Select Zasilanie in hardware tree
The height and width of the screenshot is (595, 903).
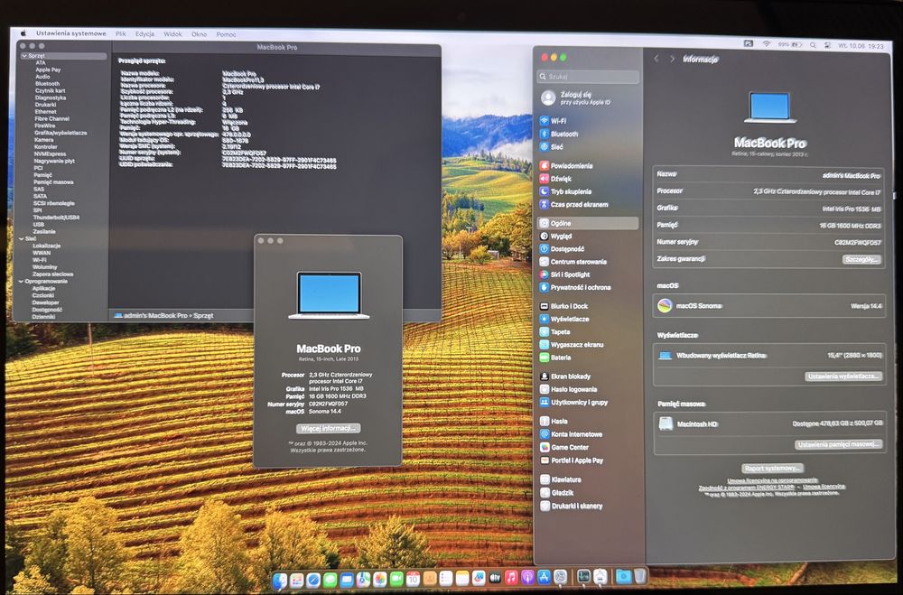[44, 231]
